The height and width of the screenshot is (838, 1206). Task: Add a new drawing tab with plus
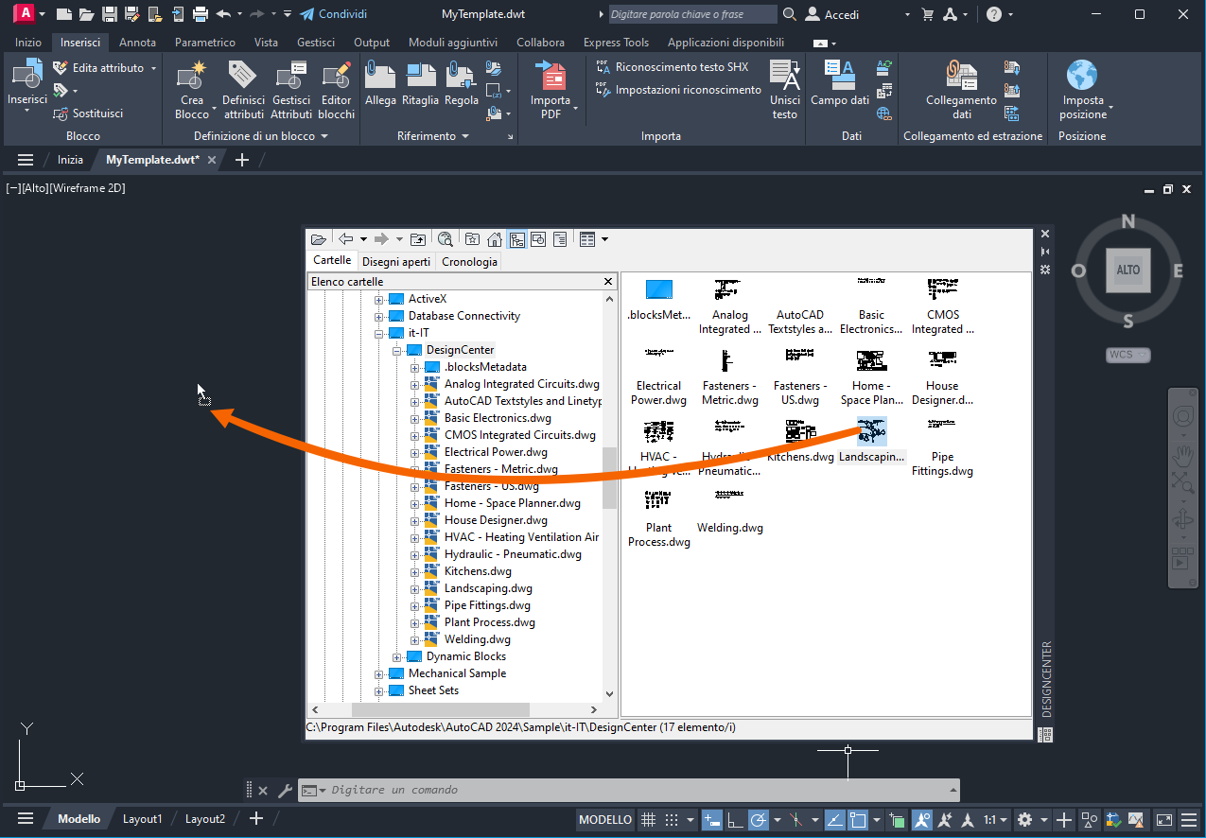(x=242, y=160)
